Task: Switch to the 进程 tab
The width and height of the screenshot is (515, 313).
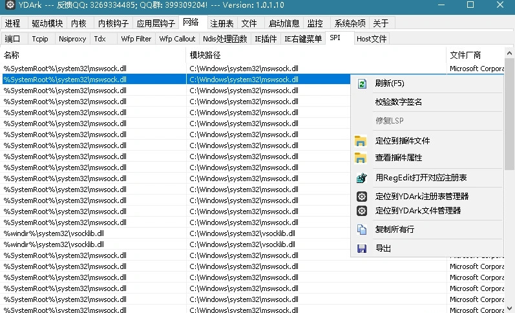Action: click(14, 23)
